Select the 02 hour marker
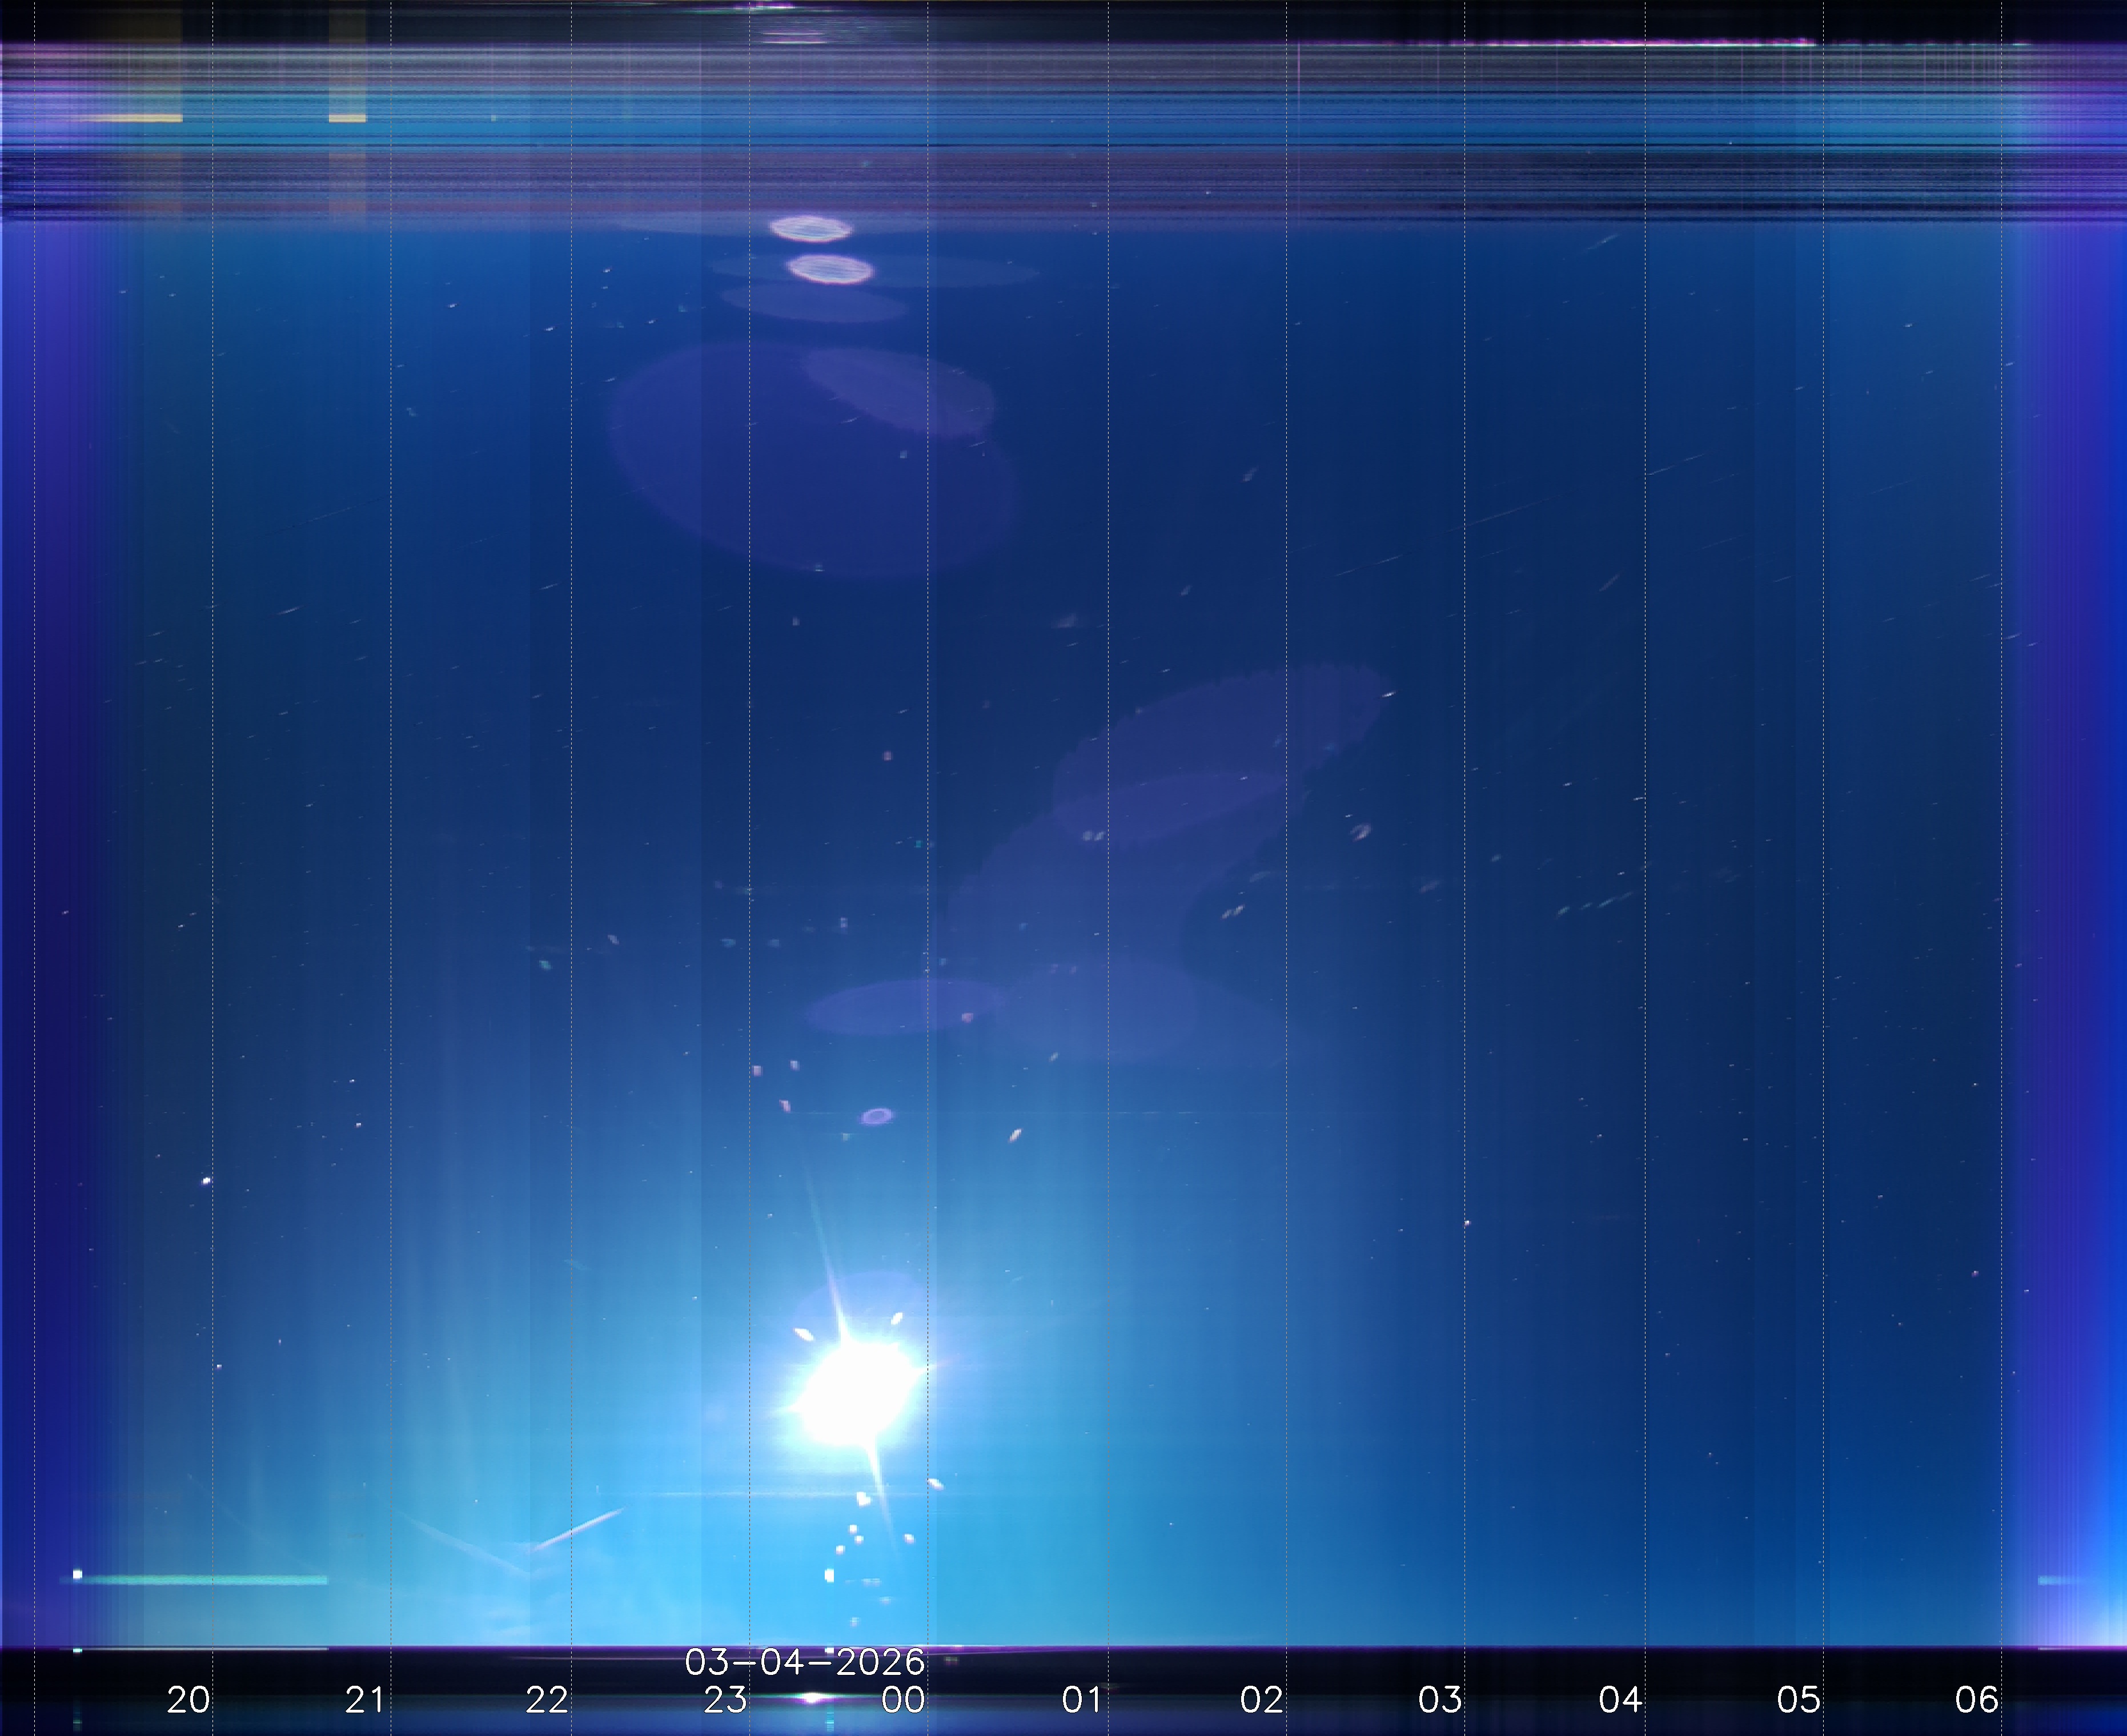The height and width of the screenshot is (1736, 2127). click(x=1260, y=1699)
